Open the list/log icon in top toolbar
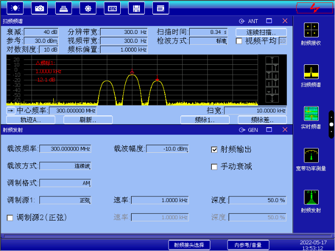Image resolution: width=335 pixels, height=251 pixels. [161, 8]
